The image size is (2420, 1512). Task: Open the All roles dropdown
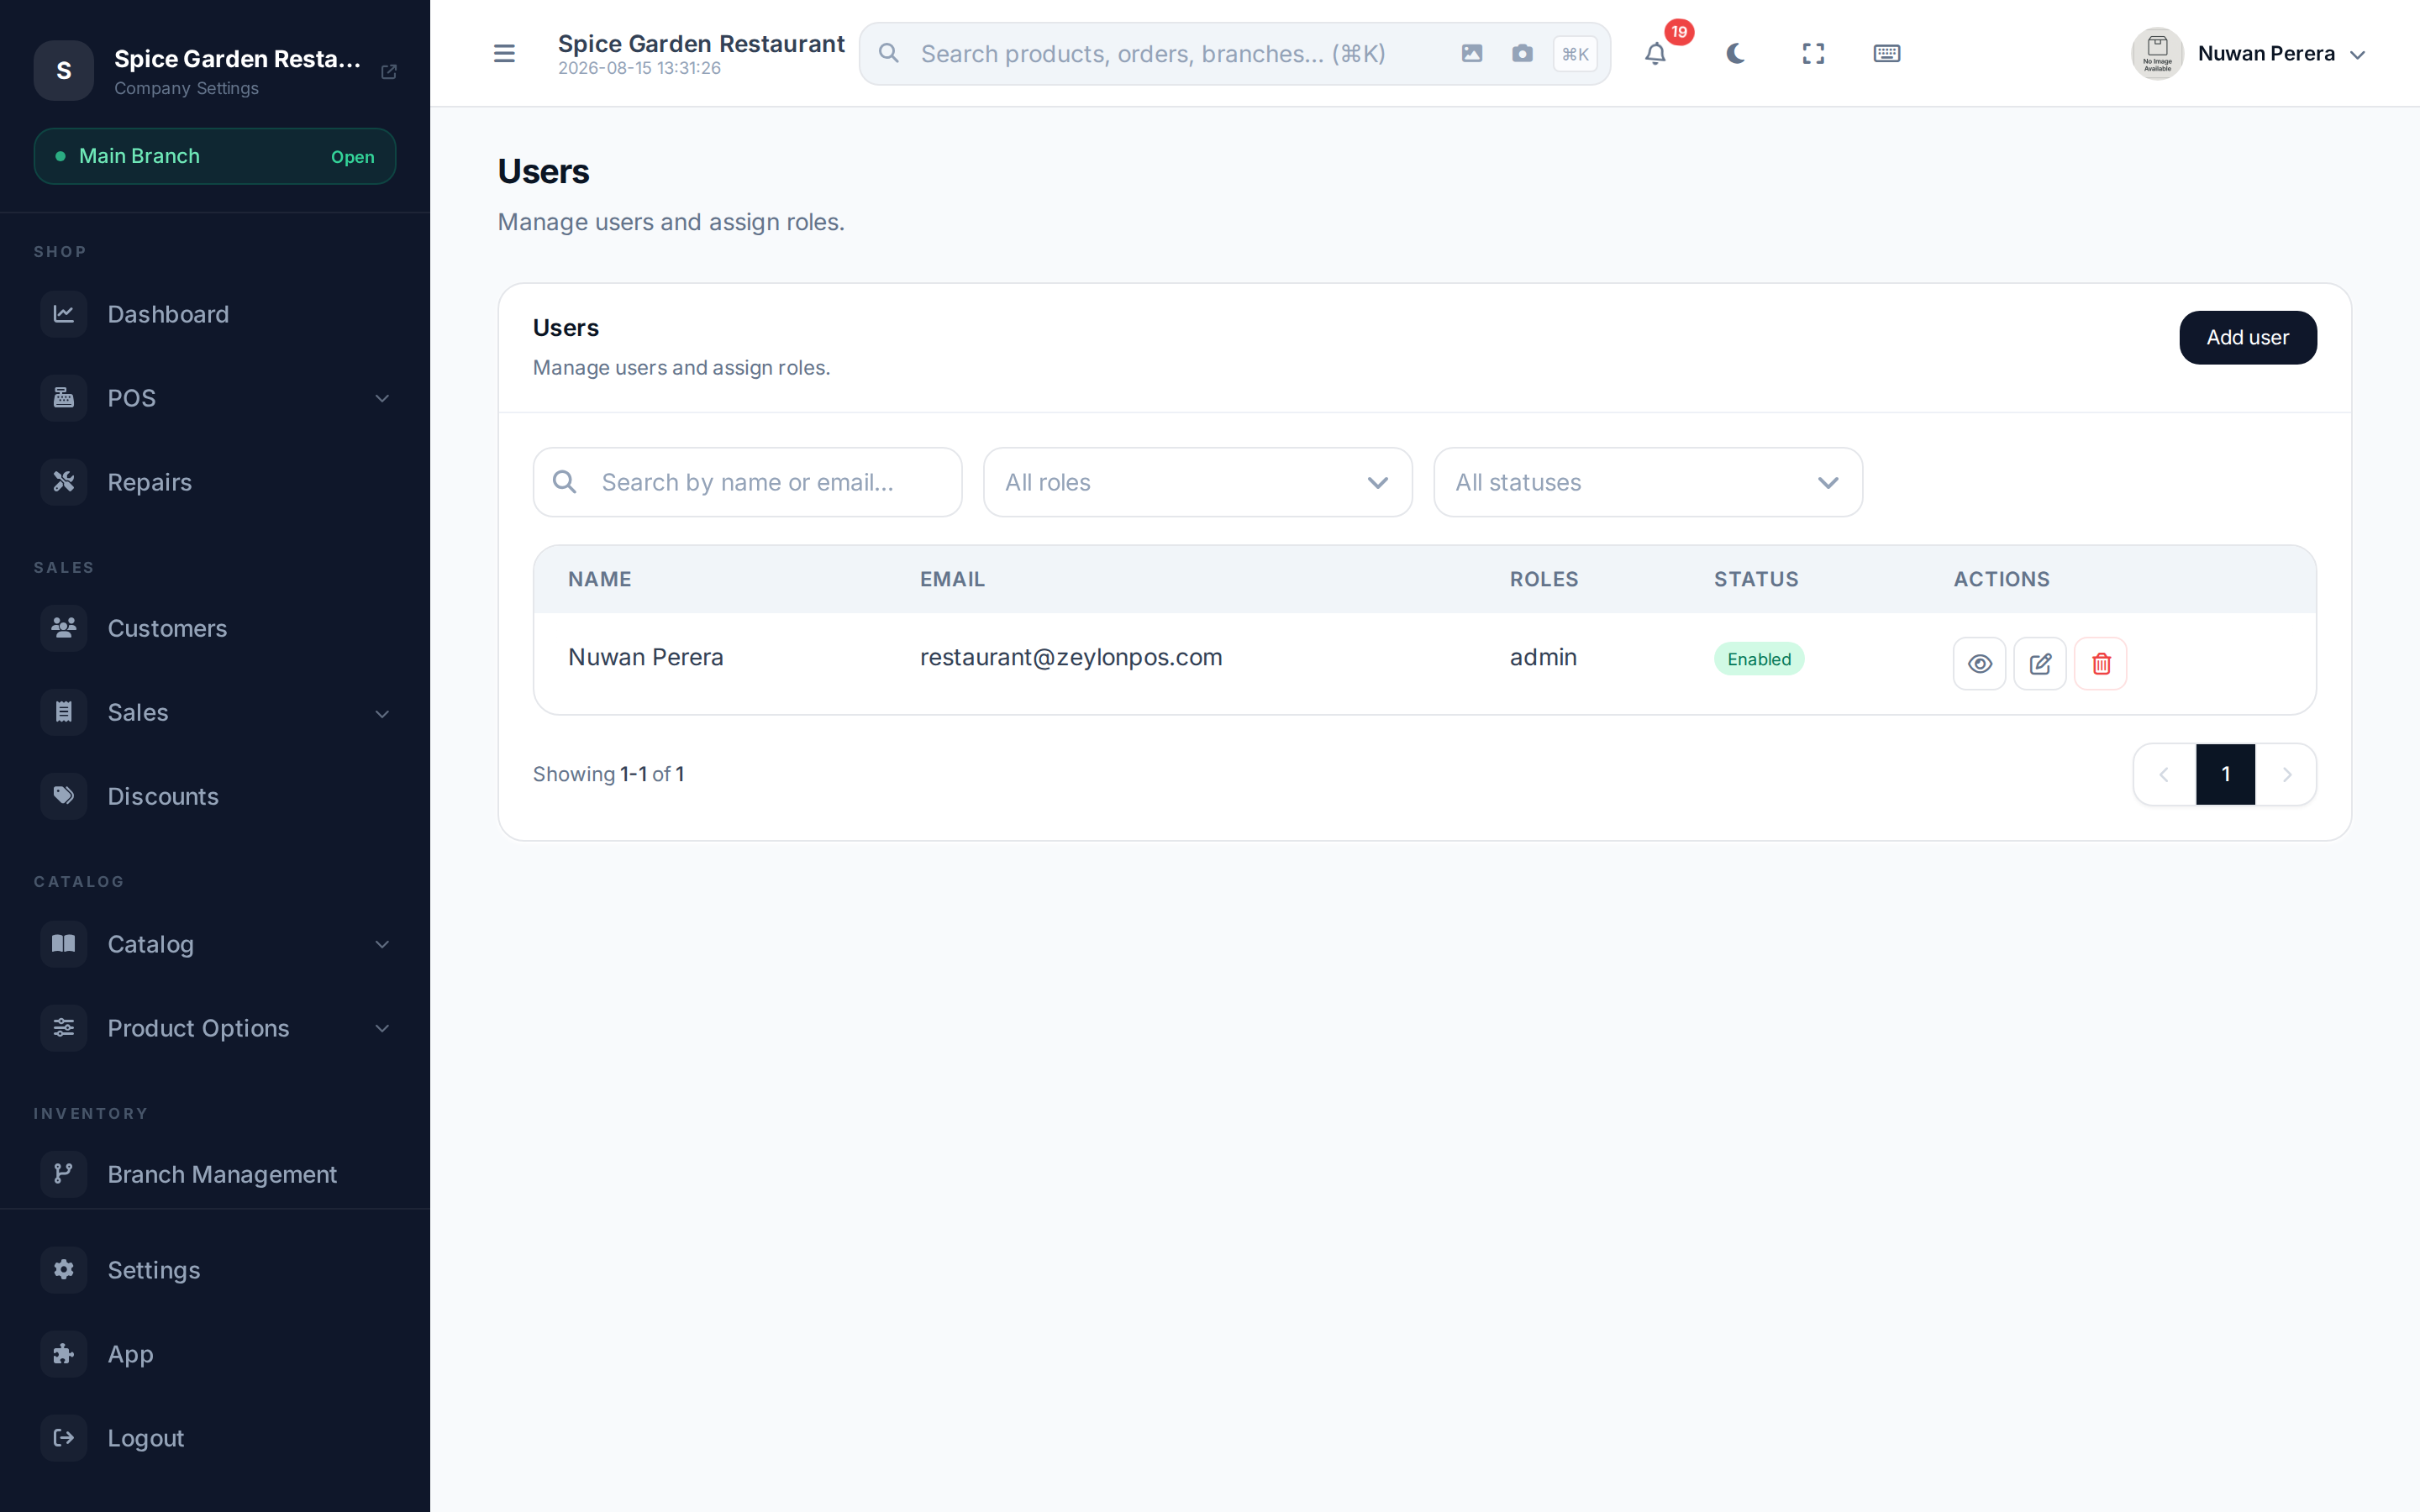coord(1198,482)
